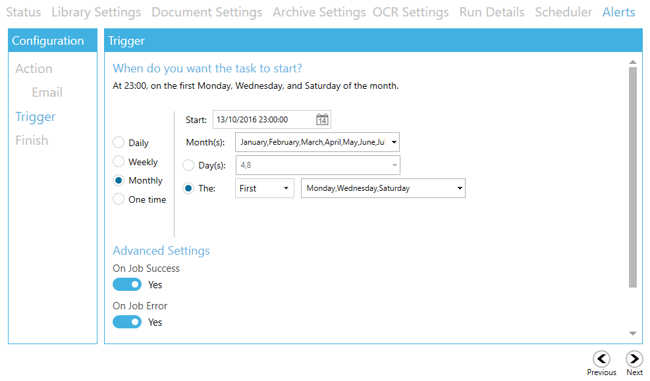Image resolution: width=650 pixels, height=381 pixels.
Task: Open Library Settings
Action: 96,12
